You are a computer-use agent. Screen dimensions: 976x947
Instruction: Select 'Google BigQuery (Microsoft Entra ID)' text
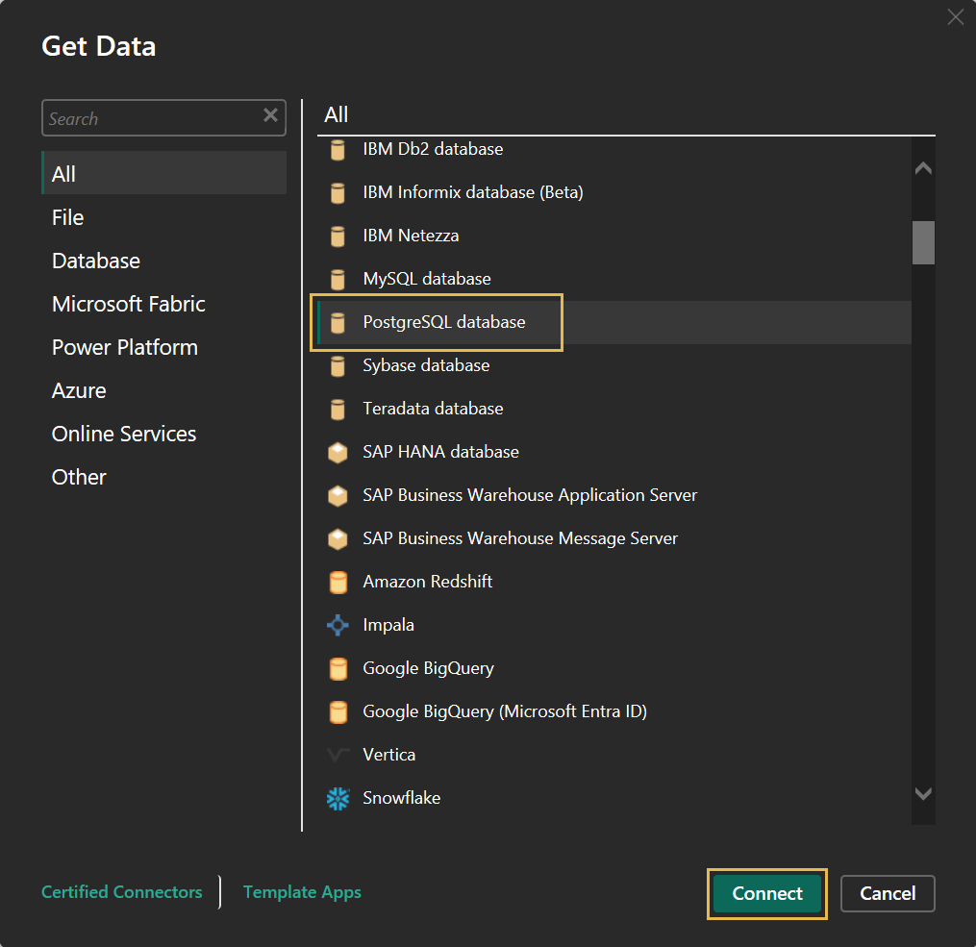(505, 711)
